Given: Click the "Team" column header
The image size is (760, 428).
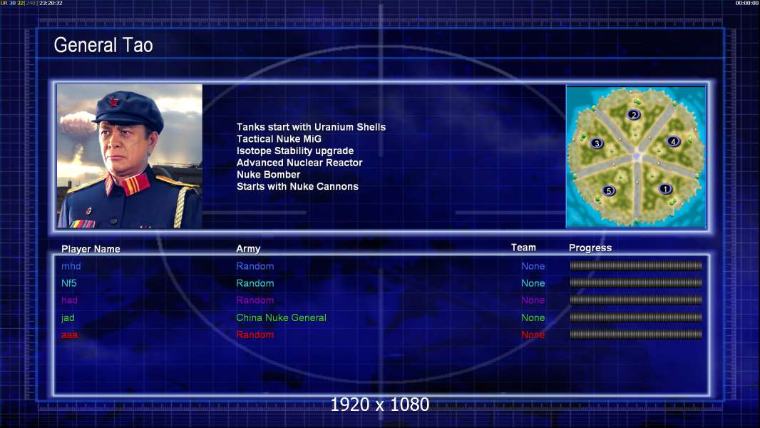Looking at the screenshot, I should click(x=523, y=248).
